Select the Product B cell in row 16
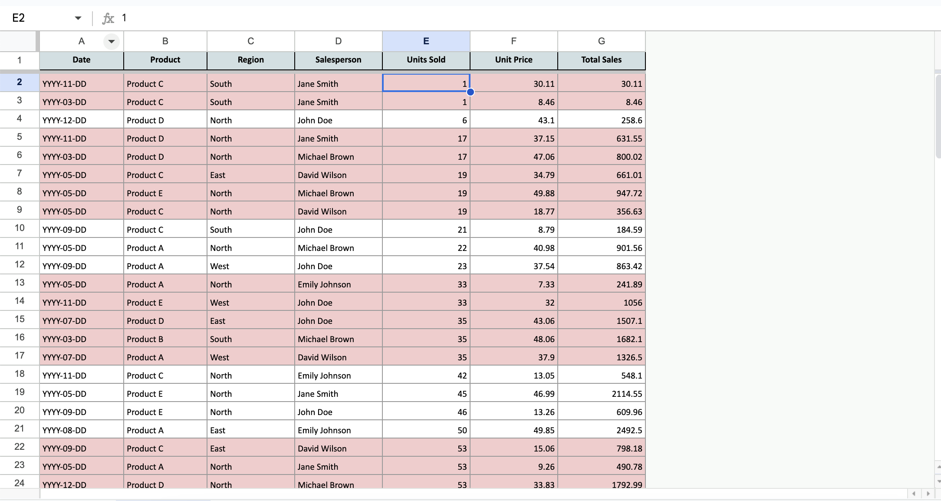941x501 pixels. pyautogui.click(x=165, y=339)
